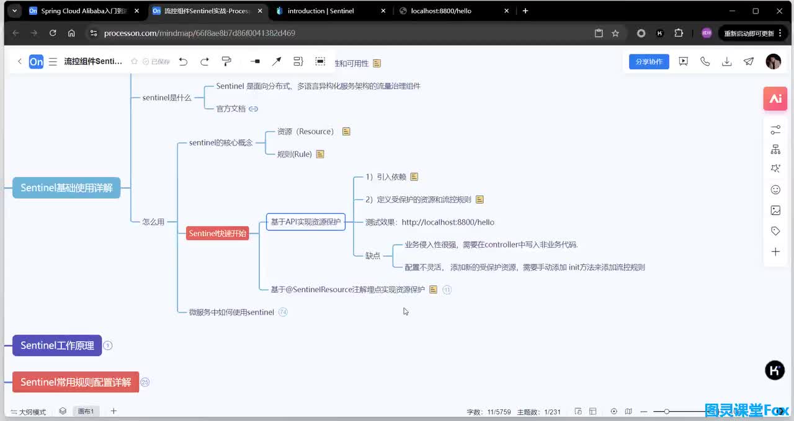Click the floating K button
This screenshot has width=794, height=421.
point(775,370)
